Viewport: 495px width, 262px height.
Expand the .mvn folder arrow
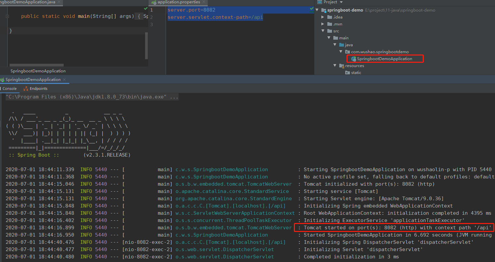click(x=323, y=24)
